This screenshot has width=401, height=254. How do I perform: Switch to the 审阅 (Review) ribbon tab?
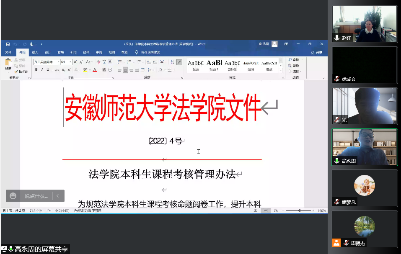click(x=99, y=52)
